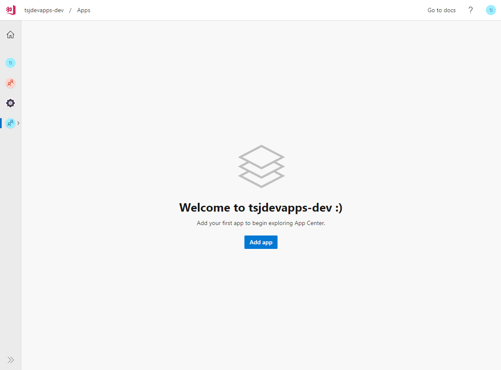The width and height of the screenshot is (501, 370).
Task: Click the breadcrumb slash separator
Action: (70, 10)
